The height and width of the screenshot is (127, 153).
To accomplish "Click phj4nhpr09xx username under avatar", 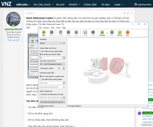I will pyautogui.click(x=12, y=29).
